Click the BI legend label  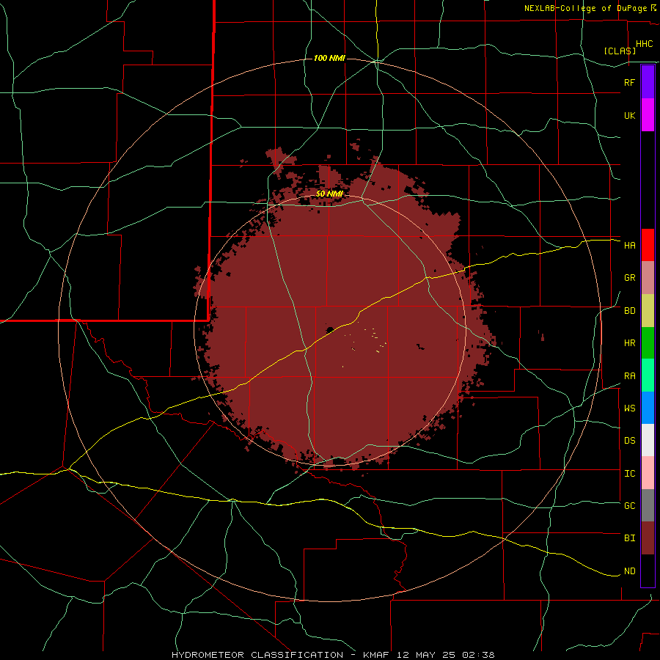point(629,538)
